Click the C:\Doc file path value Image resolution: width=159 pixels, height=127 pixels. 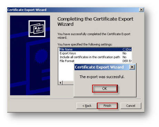point(127,50)
